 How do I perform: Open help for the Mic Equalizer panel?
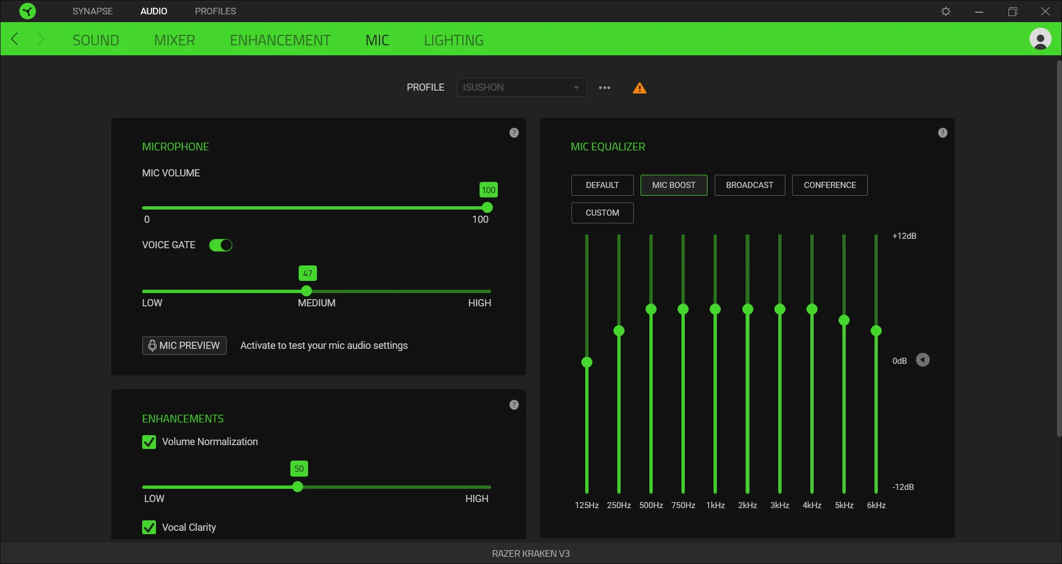(943, 133)
